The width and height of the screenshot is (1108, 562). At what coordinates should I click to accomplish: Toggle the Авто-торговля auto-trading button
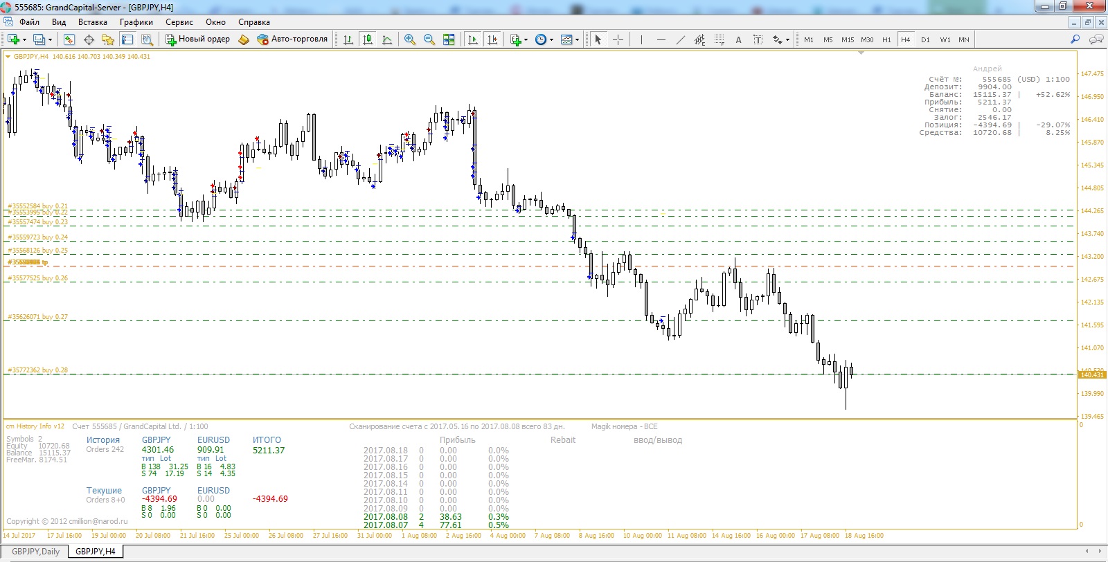coord(292,39)
